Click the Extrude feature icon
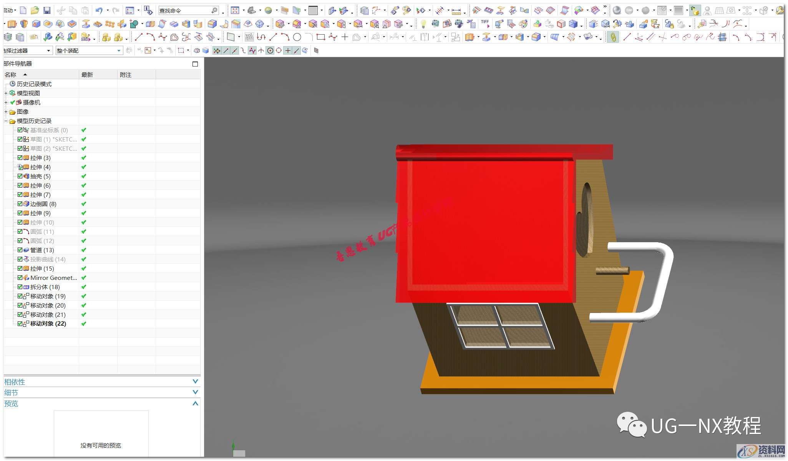This screenshot has width=788, height=461. 12,24
